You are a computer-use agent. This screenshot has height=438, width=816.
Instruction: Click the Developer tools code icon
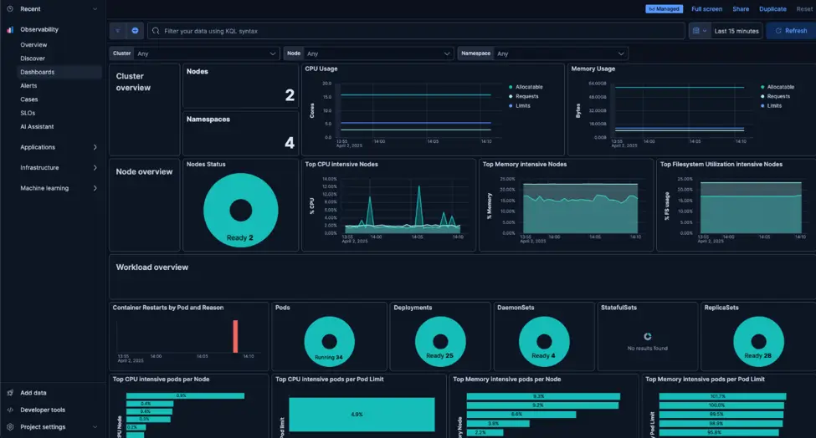click(x=10, y=410)
